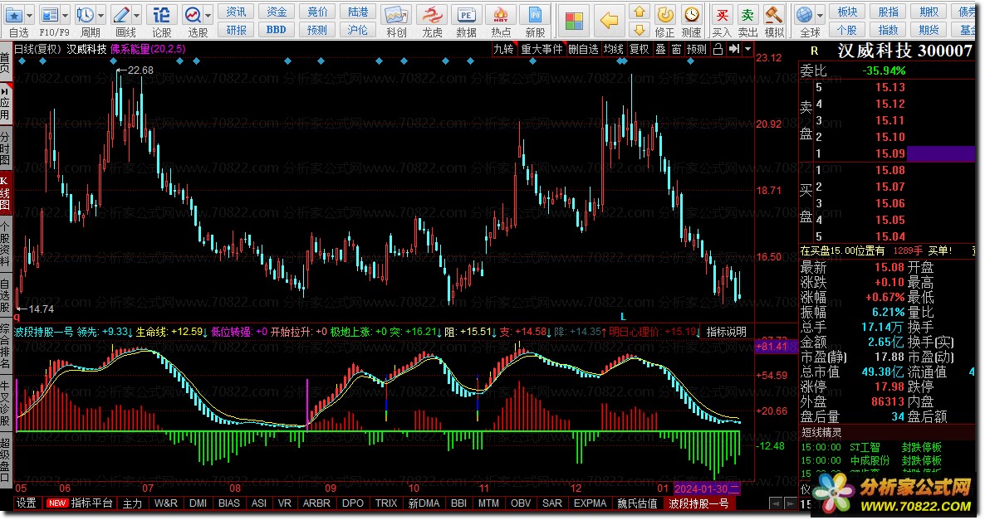This screenshot has width=985, height=520.
Task: Expand the 周期 period dropdown arrow
Action: coord(100,15)
